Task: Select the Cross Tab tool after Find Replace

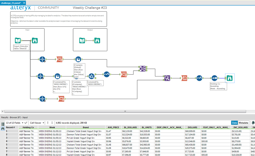Action: 184,78
